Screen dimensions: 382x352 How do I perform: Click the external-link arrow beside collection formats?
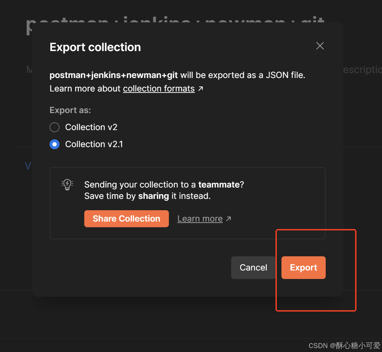click(201, 89)
